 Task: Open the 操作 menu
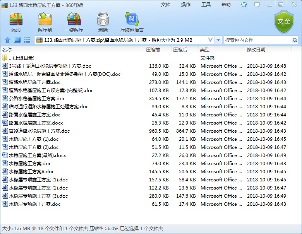(x=186, y=4)
